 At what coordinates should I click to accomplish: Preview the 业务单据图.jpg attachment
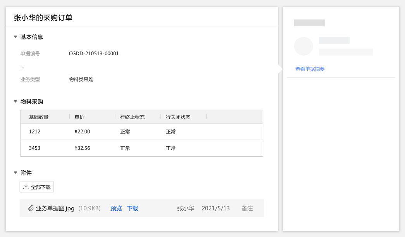116,208
